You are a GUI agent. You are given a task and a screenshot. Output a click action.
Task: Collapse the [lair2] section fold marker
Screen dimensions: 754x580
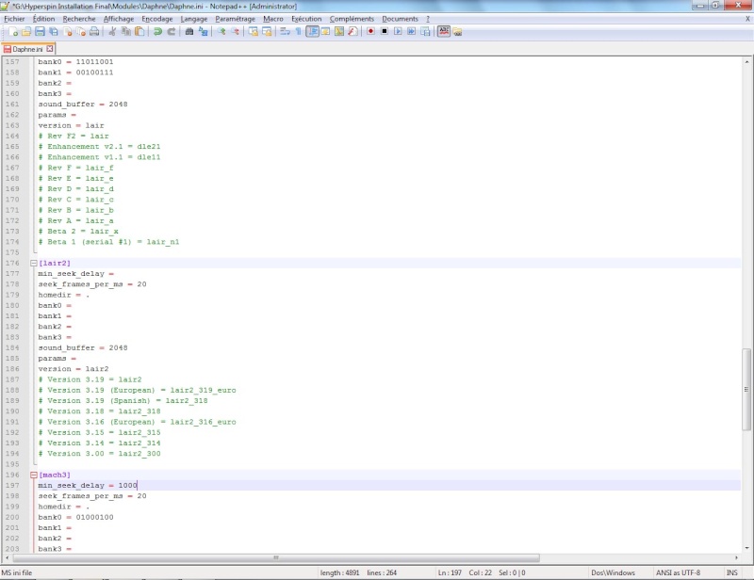click(x=34, y=264)
